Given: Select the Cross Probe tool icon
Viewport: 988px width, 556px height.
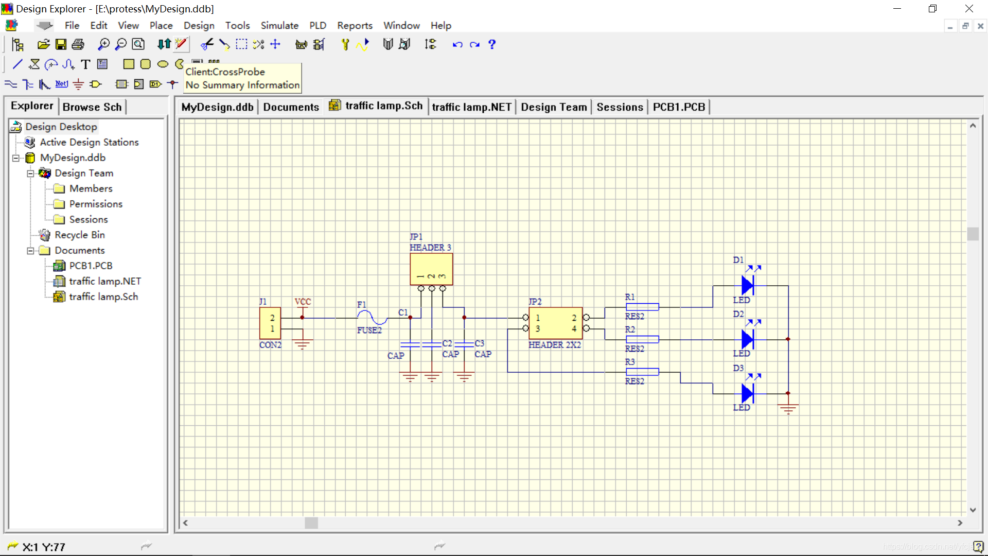Looking at the screenshot, I should pos(181,44).
